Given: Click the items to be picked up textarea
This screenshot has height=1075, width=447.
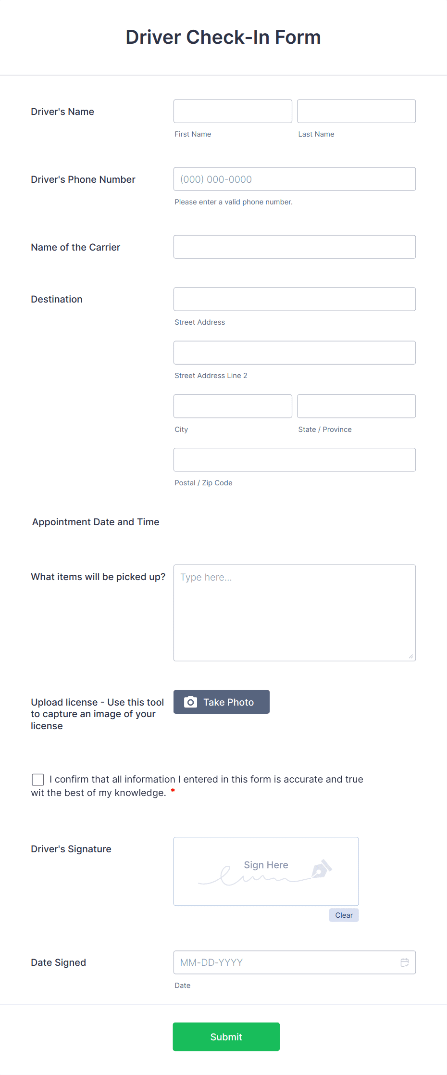Looking at the screenshot, I should [294, 611].
